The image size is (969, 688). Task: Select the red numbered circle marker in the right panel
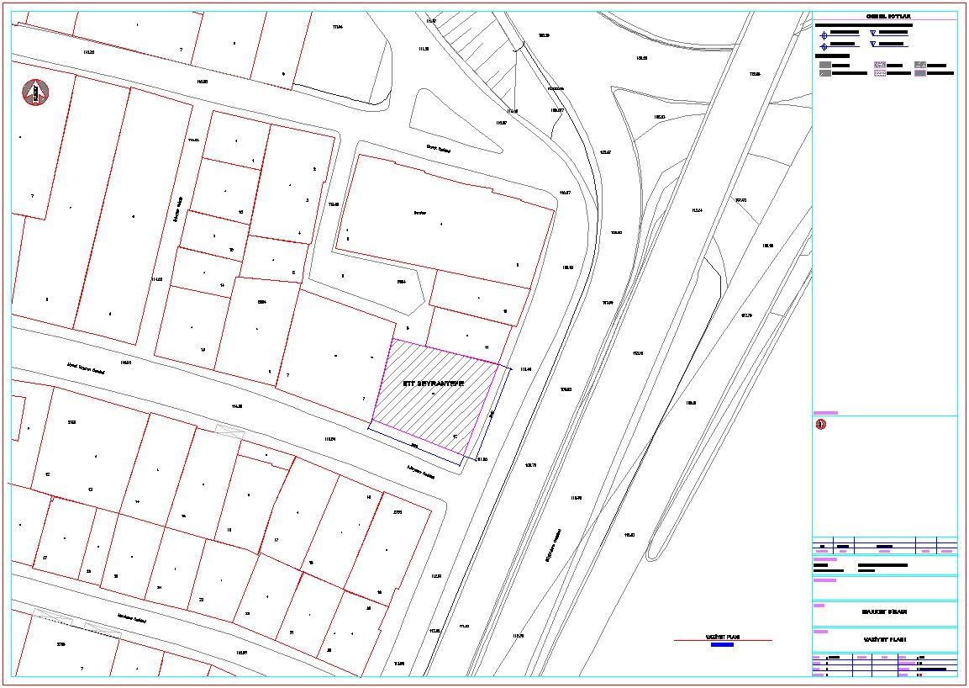(x=821, y=424)
